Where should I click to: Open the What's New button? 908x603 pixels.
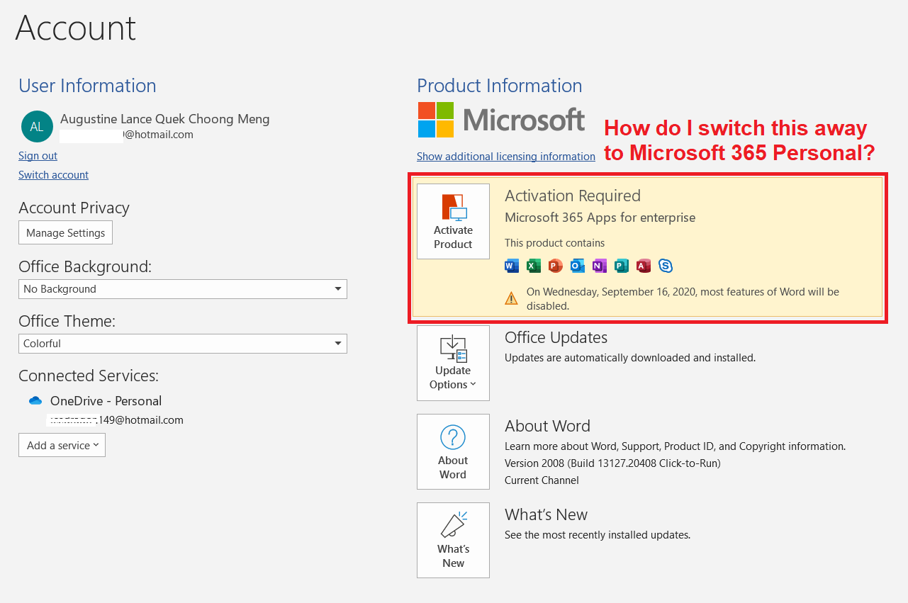point(453,540)
